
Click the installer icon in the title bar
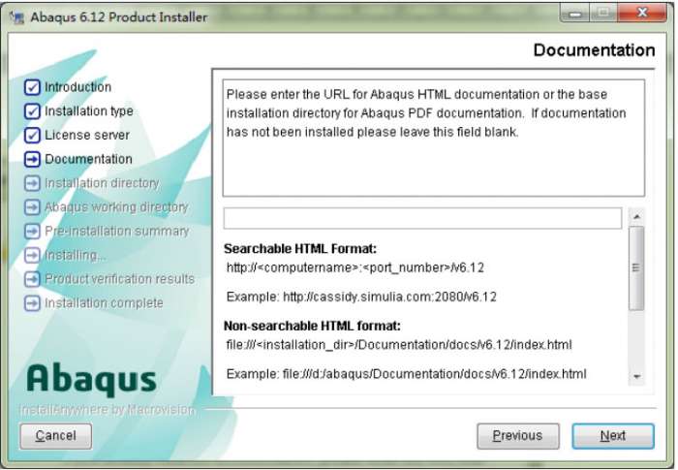coord(17,17)
